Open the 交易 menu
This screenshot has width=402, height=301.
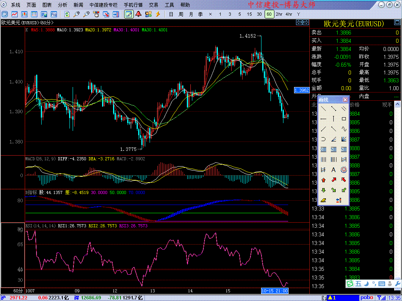[x=153, y=5]
